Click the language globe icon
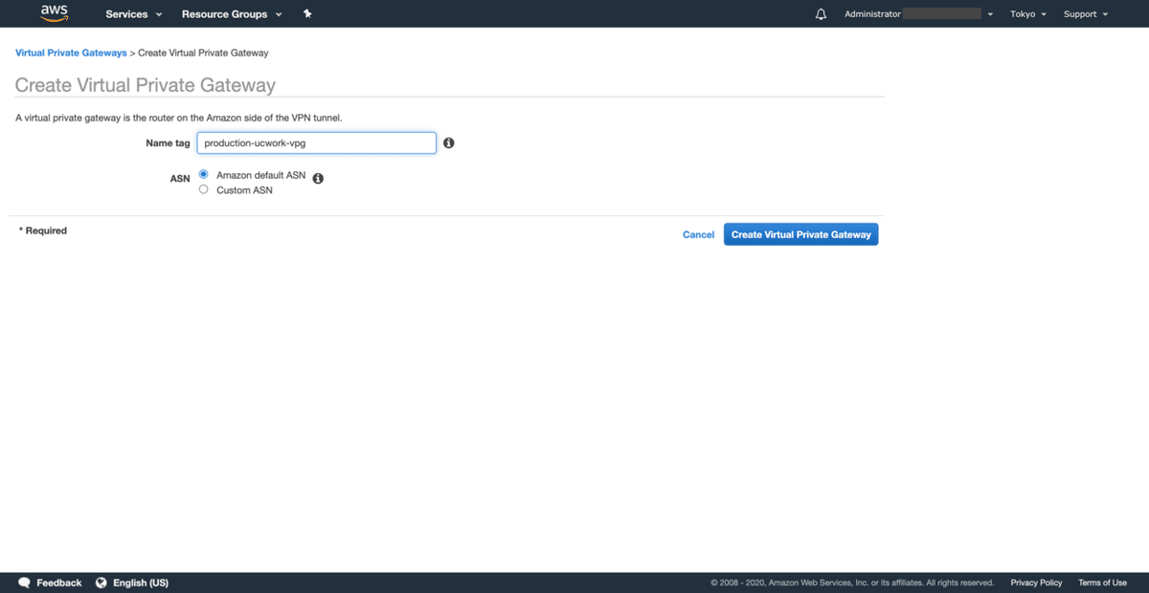1149x593 pixels. coord(101,582)
